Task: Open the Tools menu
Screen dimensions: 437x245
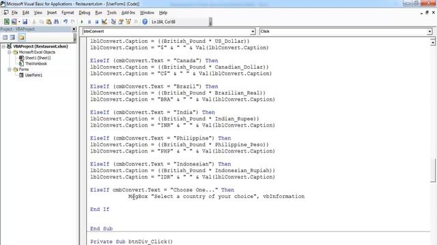Action: point(112,13)
